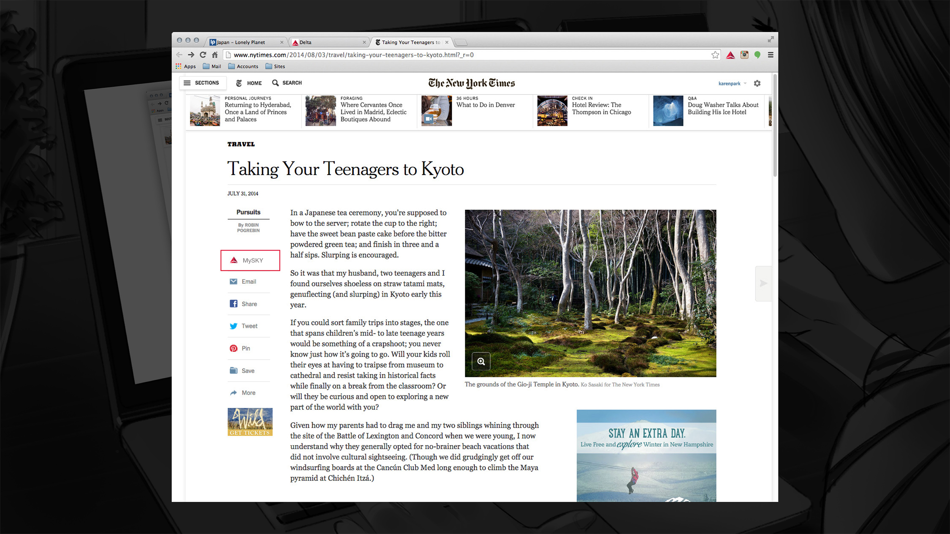The image size is (950, 534).
Task: Expand karenpark account dropdown
Action: 732,84
